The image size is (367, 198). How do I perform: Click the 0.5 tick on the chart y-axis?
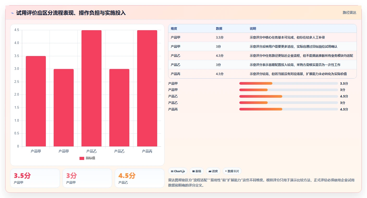coord(17,133)
